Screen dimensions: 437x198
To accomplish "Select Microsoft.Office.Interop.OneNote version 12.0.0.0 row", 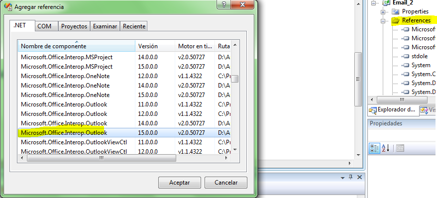I will coord(124,76).
